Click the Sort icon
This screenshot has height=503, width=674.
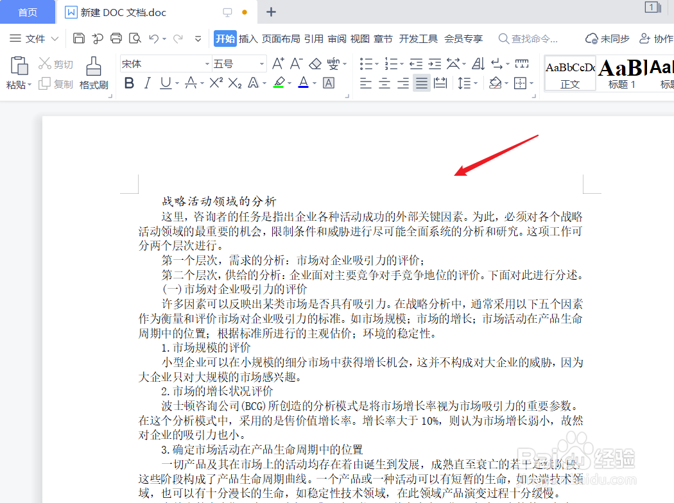click(478, 64)
